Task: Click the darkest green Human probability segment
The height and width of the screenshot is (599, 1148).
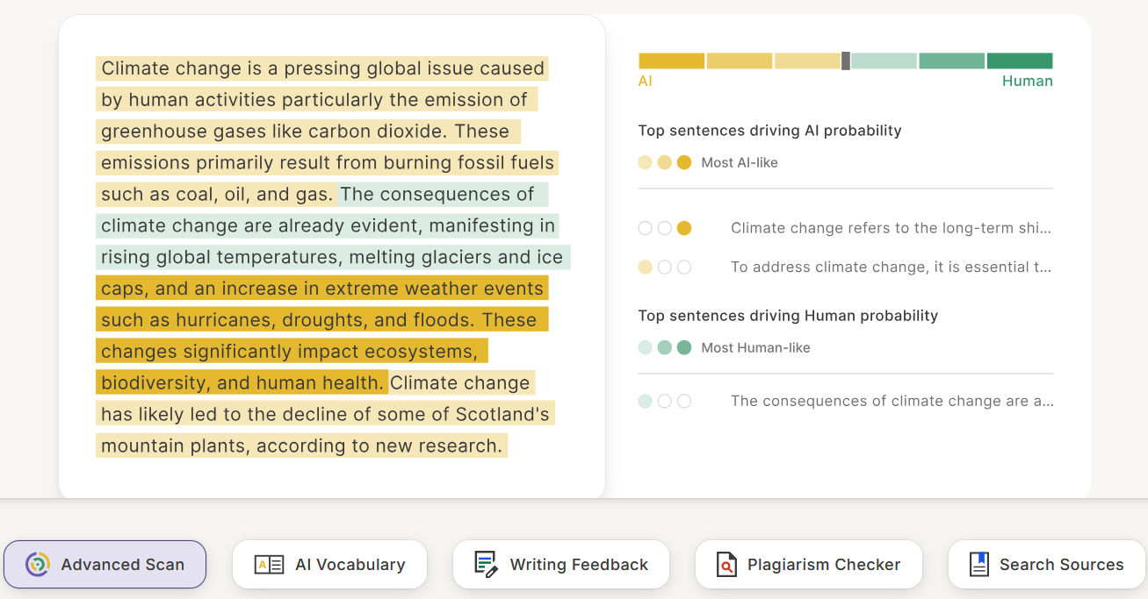Action: tap(1019, 61)
